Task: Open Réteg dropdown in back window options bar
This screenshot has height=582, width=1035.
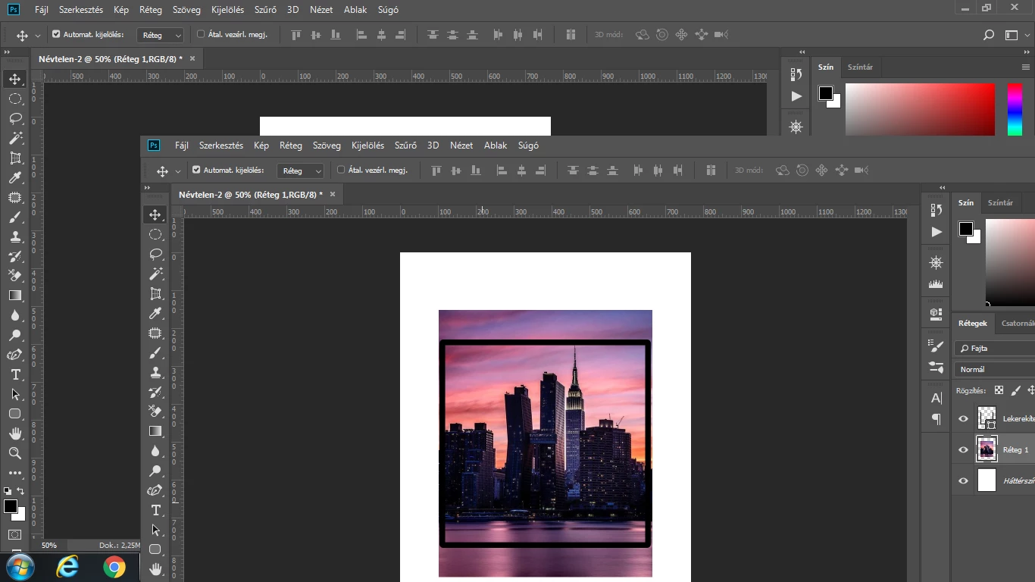Action: point(160,35)
